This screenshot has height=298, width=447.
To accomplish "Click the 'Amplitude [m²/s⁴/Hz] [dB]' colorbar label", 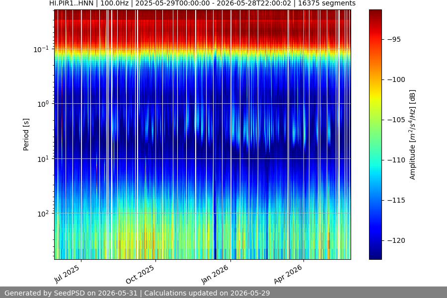I will pos(413,135).
